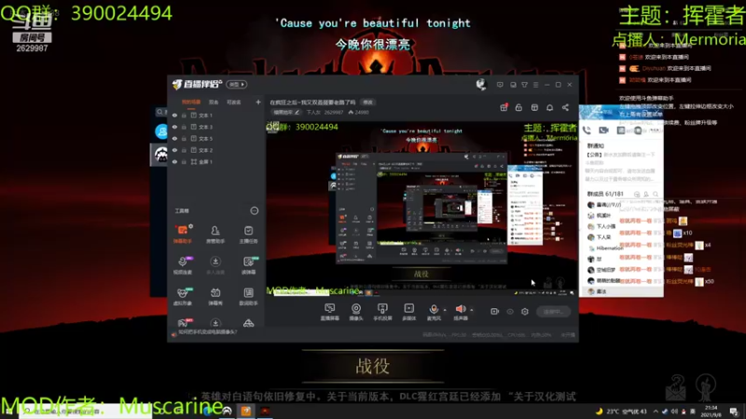Image resolution: width=746 pixels, height=419 pixels.
Task: Expand microphone options arrow
Action: tap(445, 310)
